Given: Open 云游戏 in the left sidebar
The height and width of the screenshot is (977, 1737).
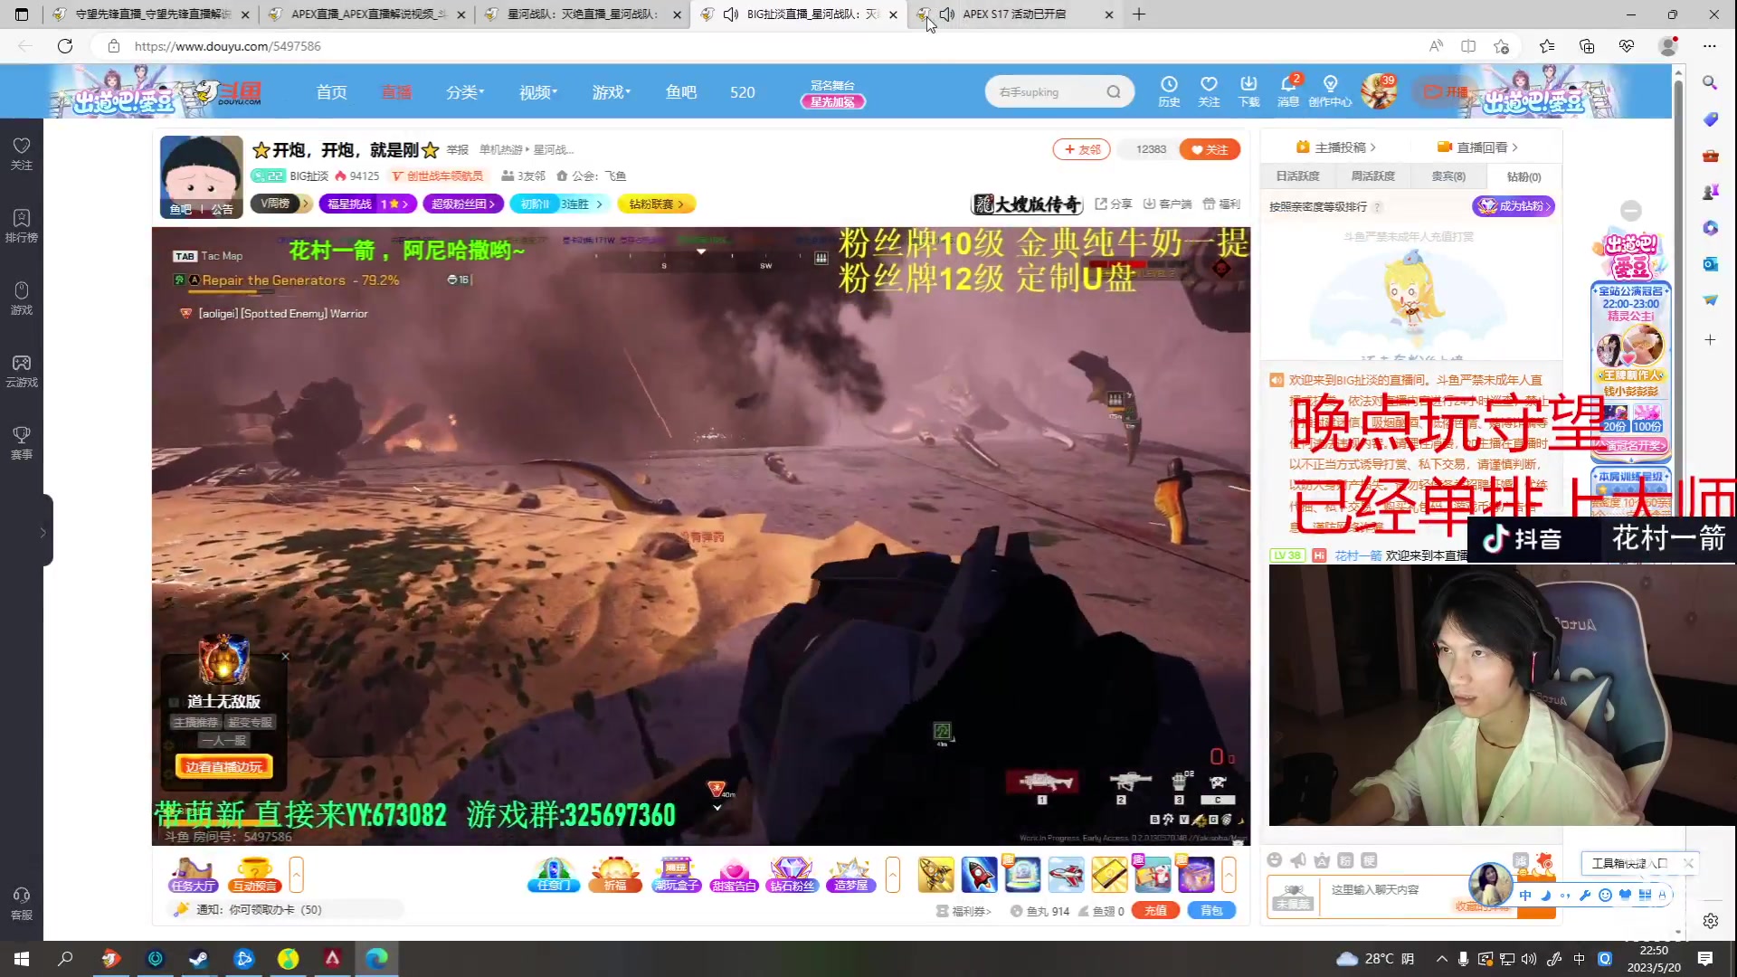Looking at the screenshot, I should coord(22,371).
